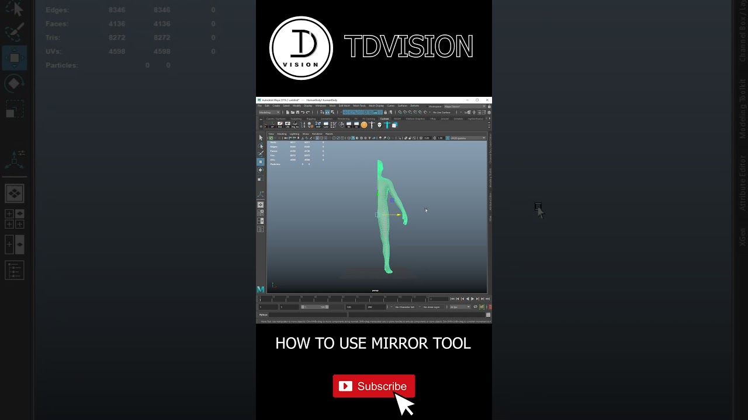Open the sRGB gamma view transform dropdown

point(468,138)
